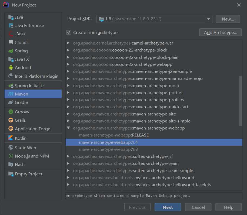Select the Spring leaf icon

tap(11, 51)
